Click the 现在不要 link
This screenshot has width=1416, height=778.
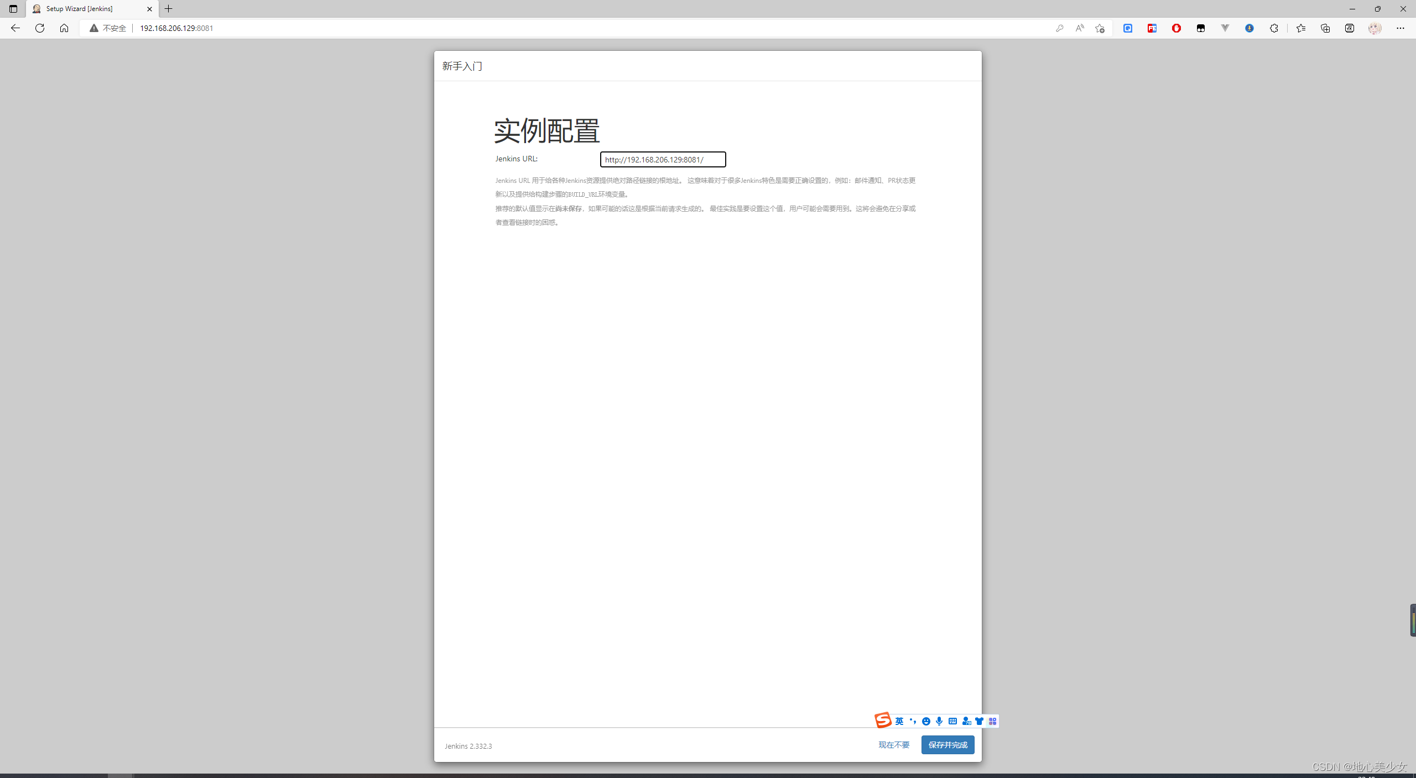pos(894,745)
